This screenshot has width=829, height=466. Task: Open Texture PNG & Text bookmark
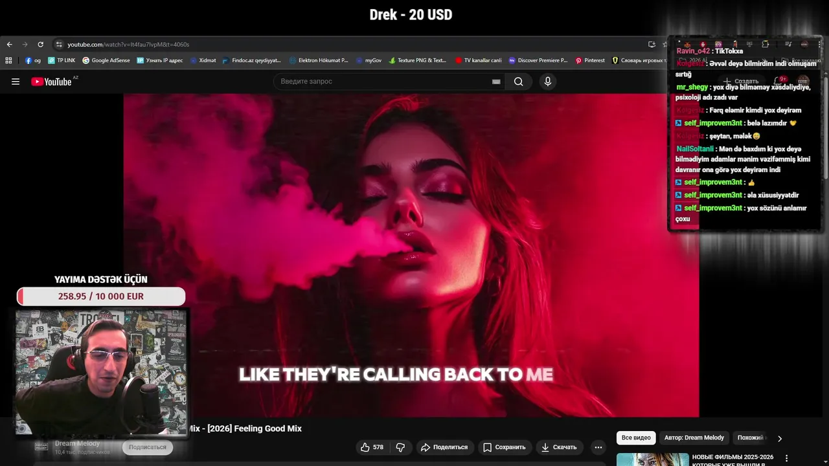point(418,60)
